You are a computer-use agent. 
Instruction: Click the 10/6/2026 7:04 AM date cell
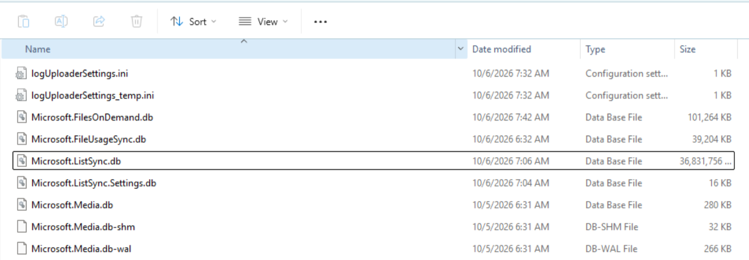pos(511,183)
